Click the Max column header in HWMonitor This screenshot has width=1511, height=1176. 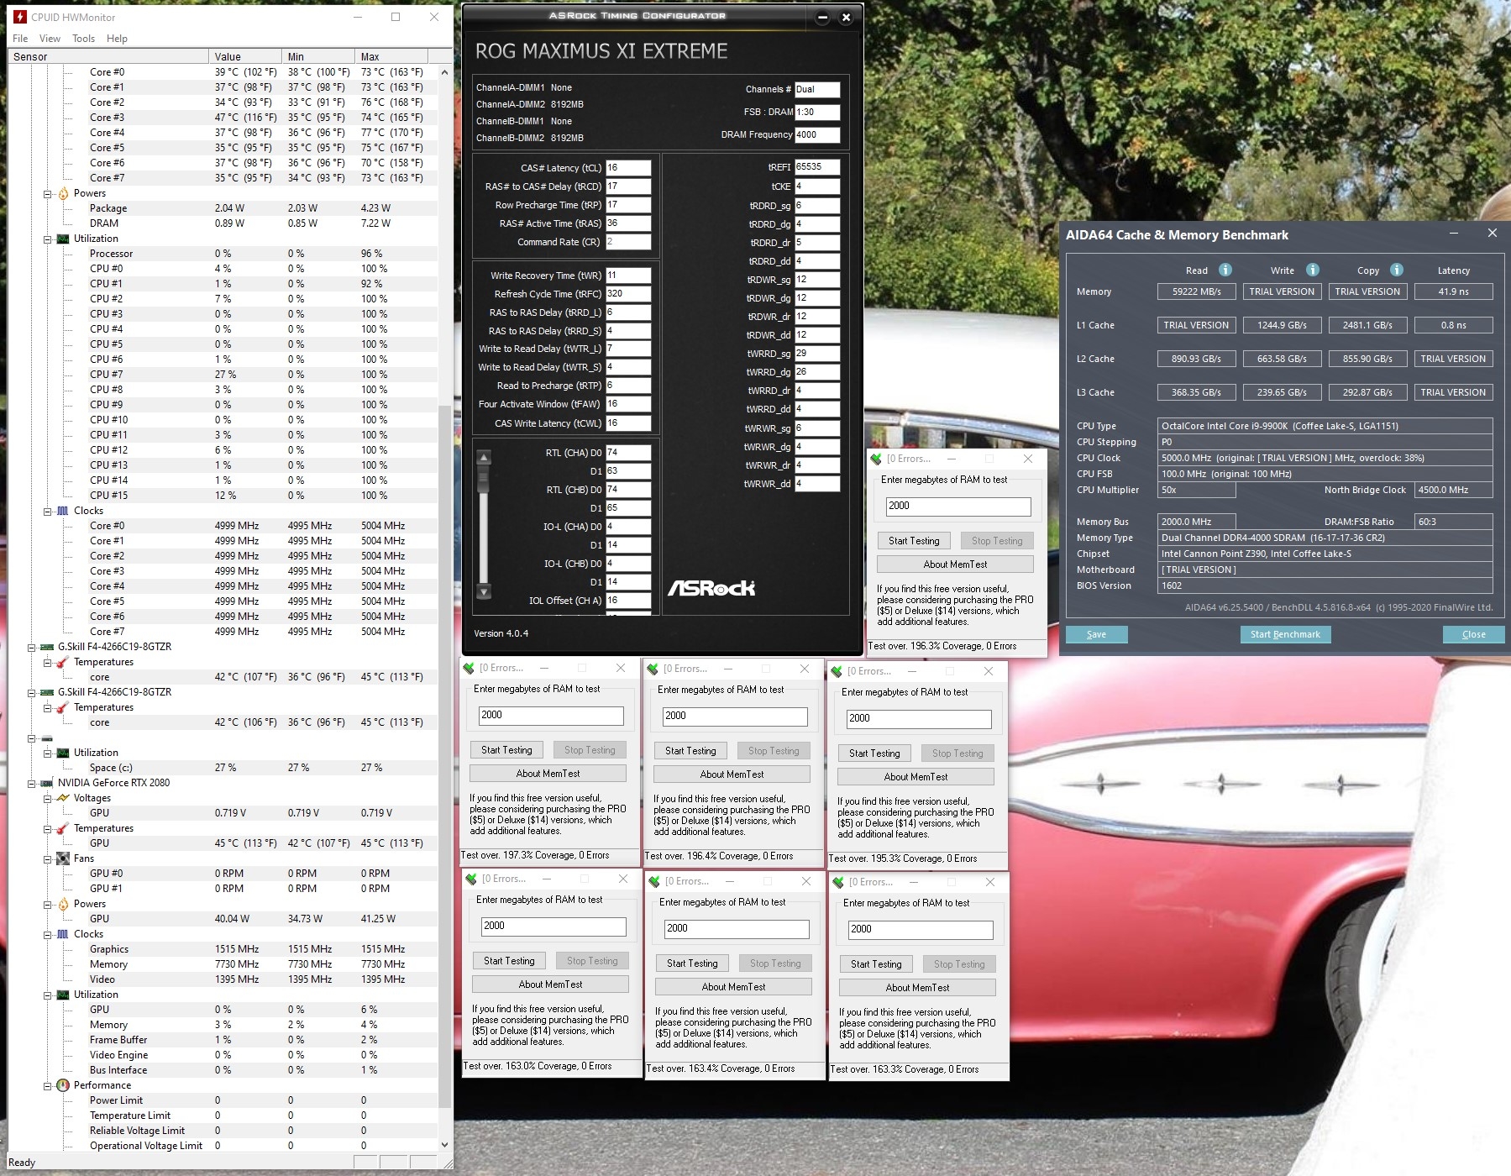click(x=391, y=56)
